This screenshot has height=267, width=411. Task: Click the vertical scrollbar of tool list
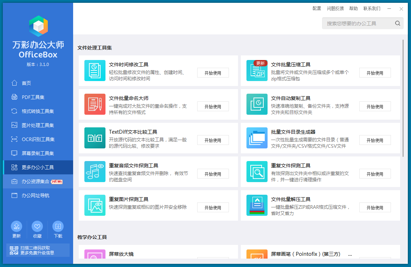[403, 98]
